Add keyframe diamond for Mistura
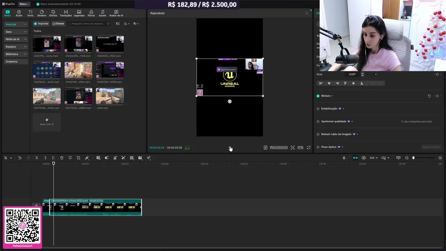This screenshot has width=446, height=251. 437,96
